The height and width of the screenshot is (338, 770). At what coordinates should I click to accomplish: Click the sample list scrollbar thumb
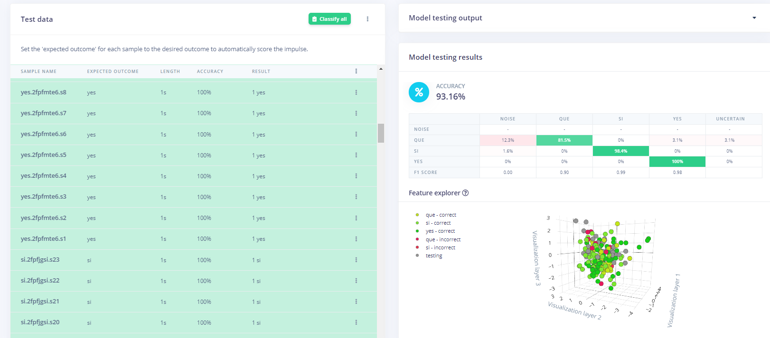click(x=381, y=133)
